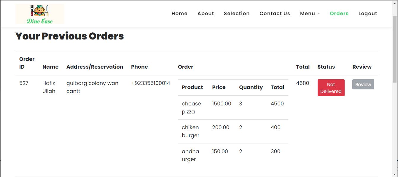
Task: Click the scrollbar up arrow
Action: click(395, 3)
